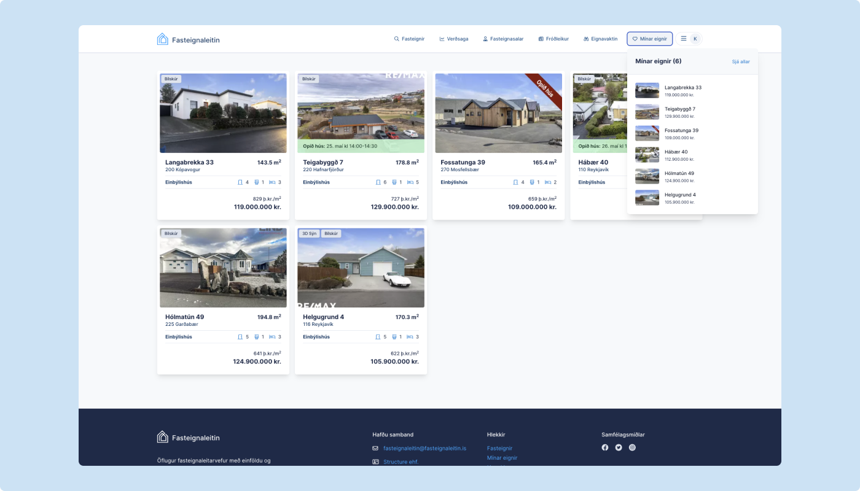The height and width of the screenshot is (491, 860).
Task: Click the Hólmatún 49 card title
Action: click(x=184, y=317)
